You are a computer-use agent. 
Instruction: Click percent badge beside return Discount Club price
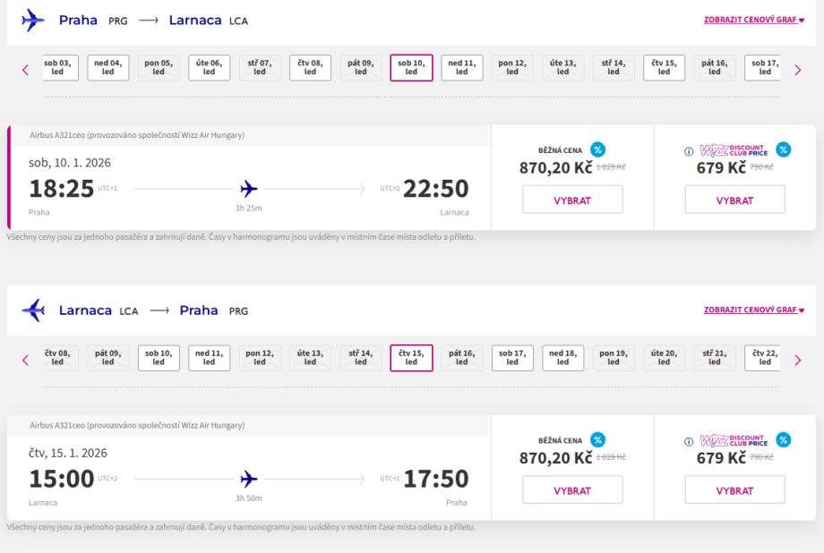point(784,439)
